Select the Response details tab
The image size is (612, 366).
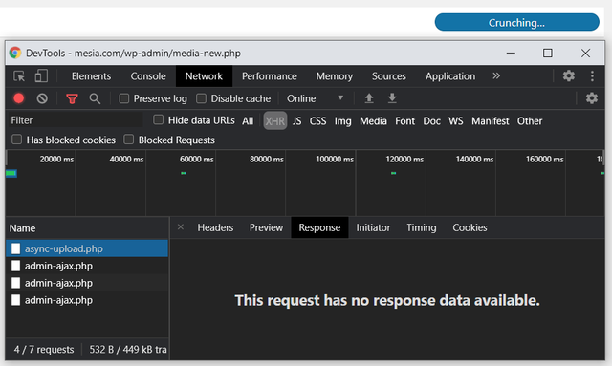coord(319,227)
